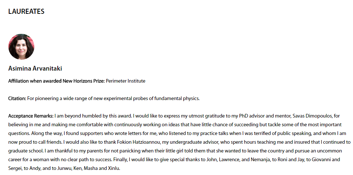This screenshot has width=353, height=175.
Task: Click the words 'graduate school' in the remarks
Action: [x=24, y=150]
